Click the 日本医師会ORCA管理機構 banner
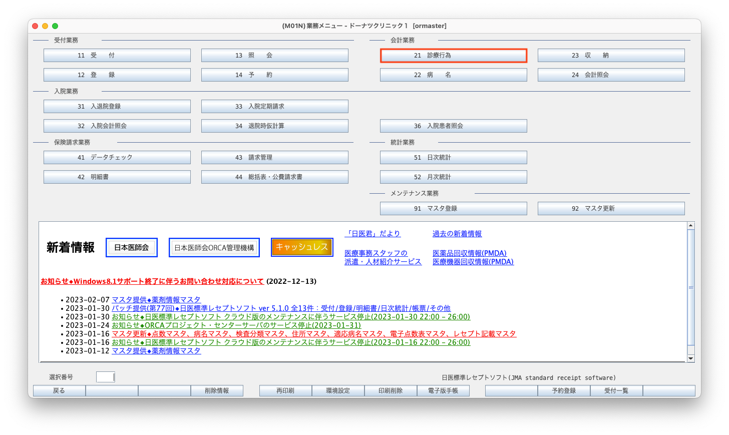Image resolution: width=729 pixels, height=435 pixels. (214, 248)
